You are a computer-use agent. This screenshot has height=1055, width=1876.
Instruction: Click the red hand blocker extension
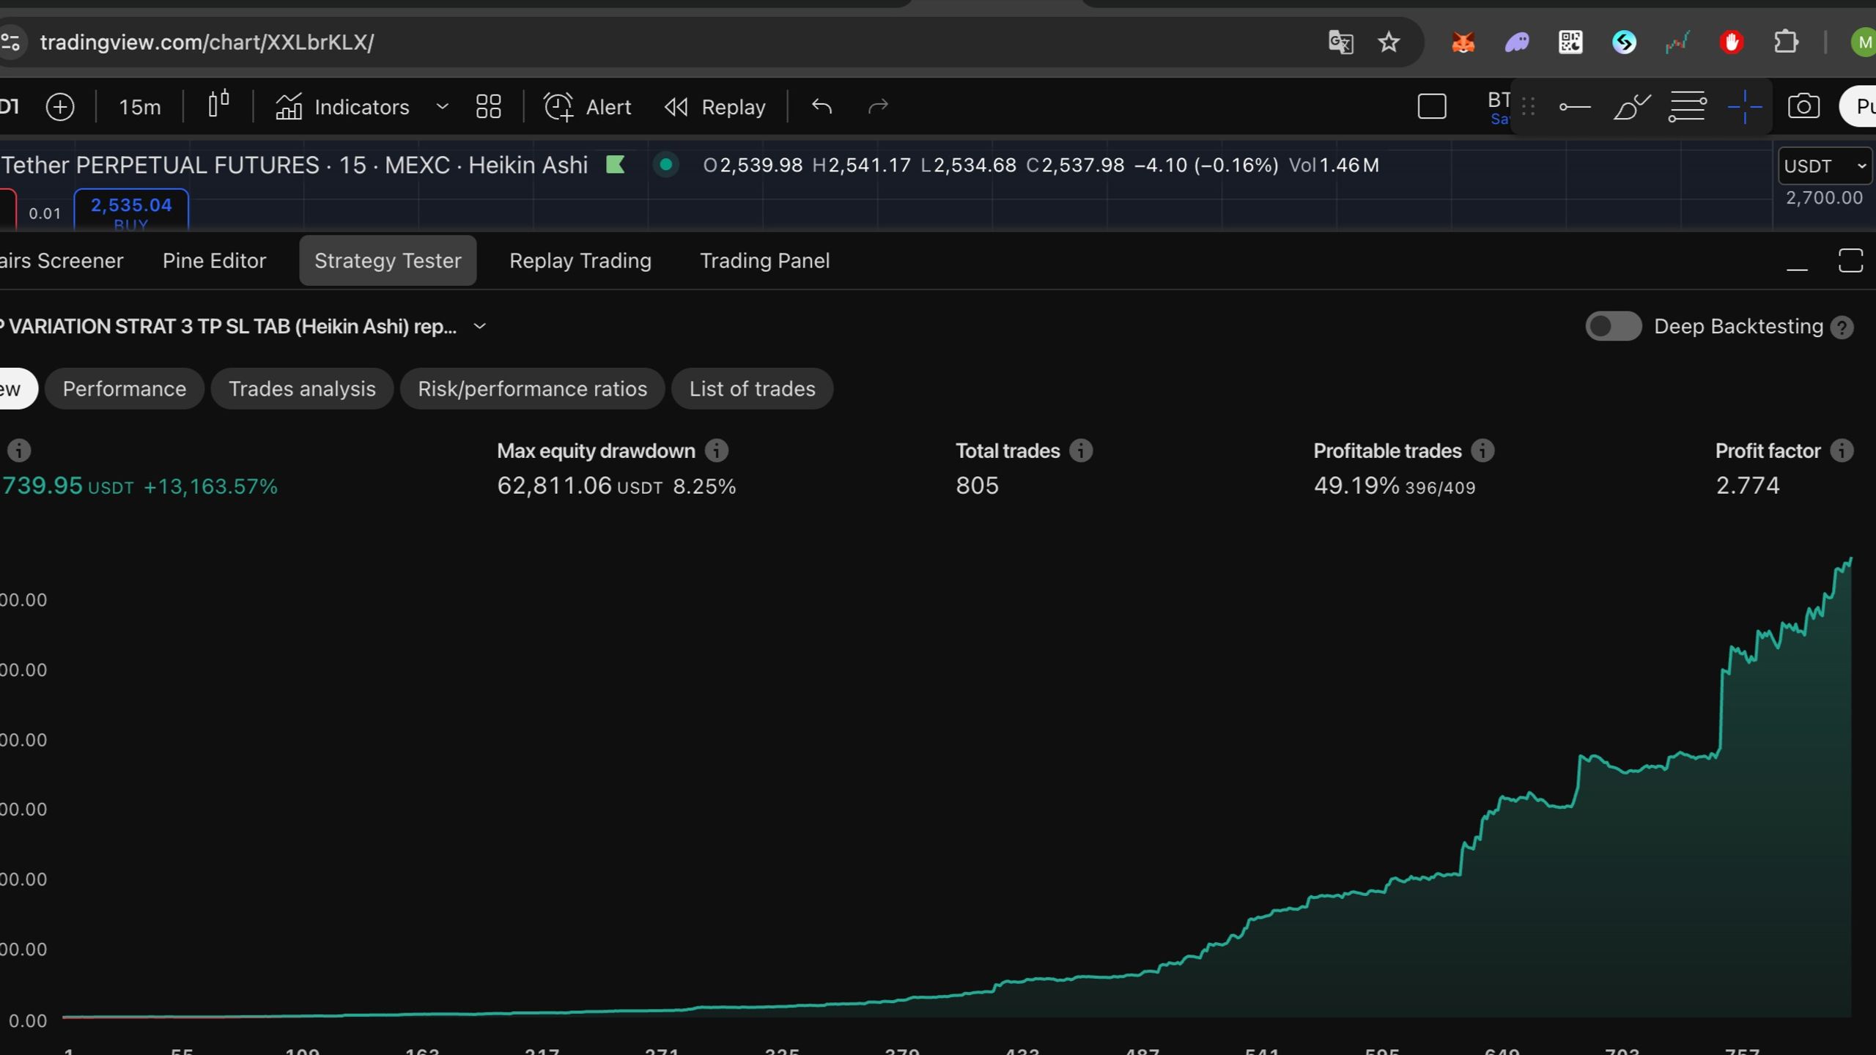pos(1732,42)
